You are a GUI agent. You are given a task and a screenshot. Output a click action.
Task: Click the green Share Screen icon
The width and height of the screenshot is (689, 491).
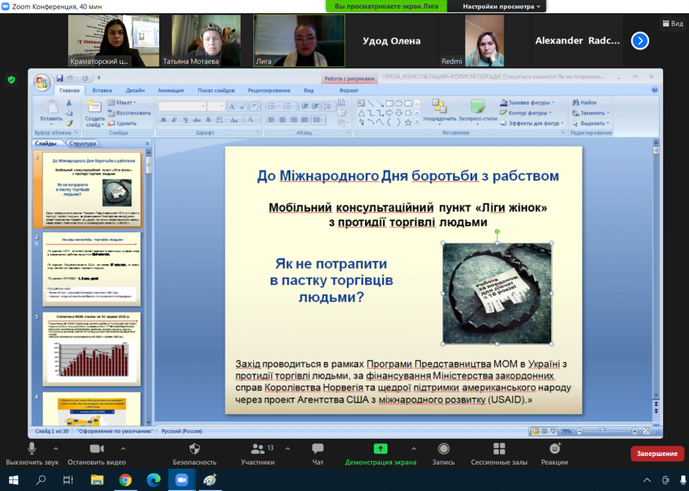(x=380, y=449)
